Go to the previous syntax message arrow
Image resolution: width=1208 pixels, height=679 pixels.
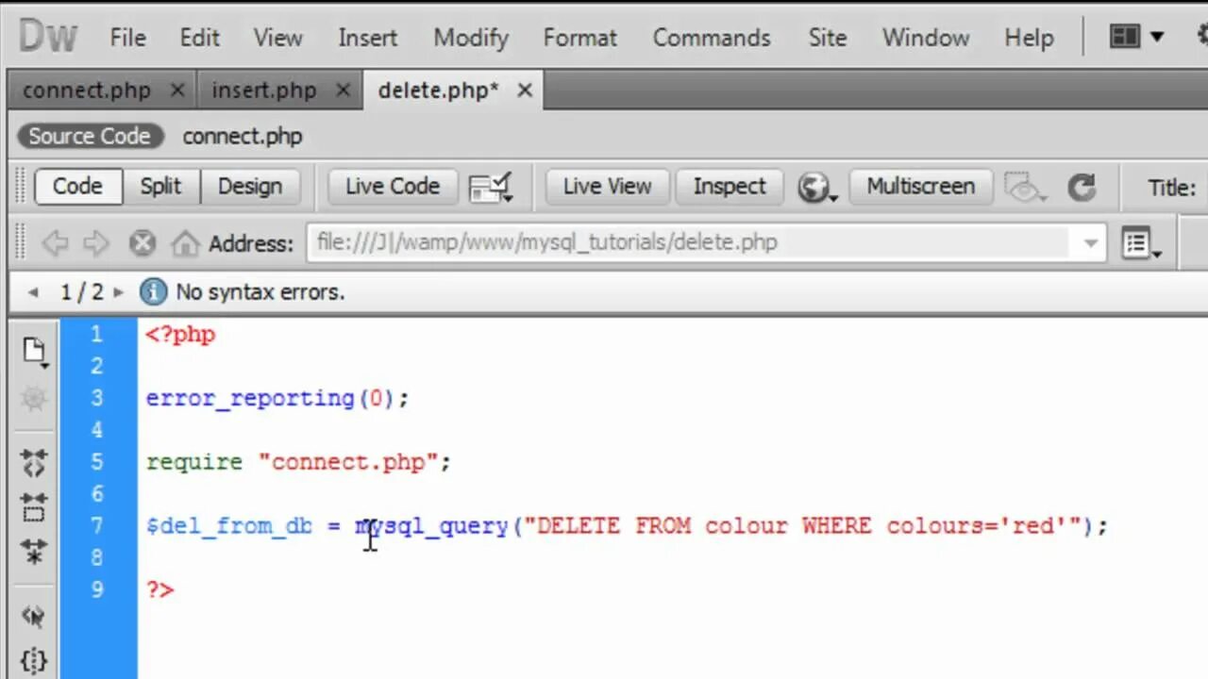(33, 292)
